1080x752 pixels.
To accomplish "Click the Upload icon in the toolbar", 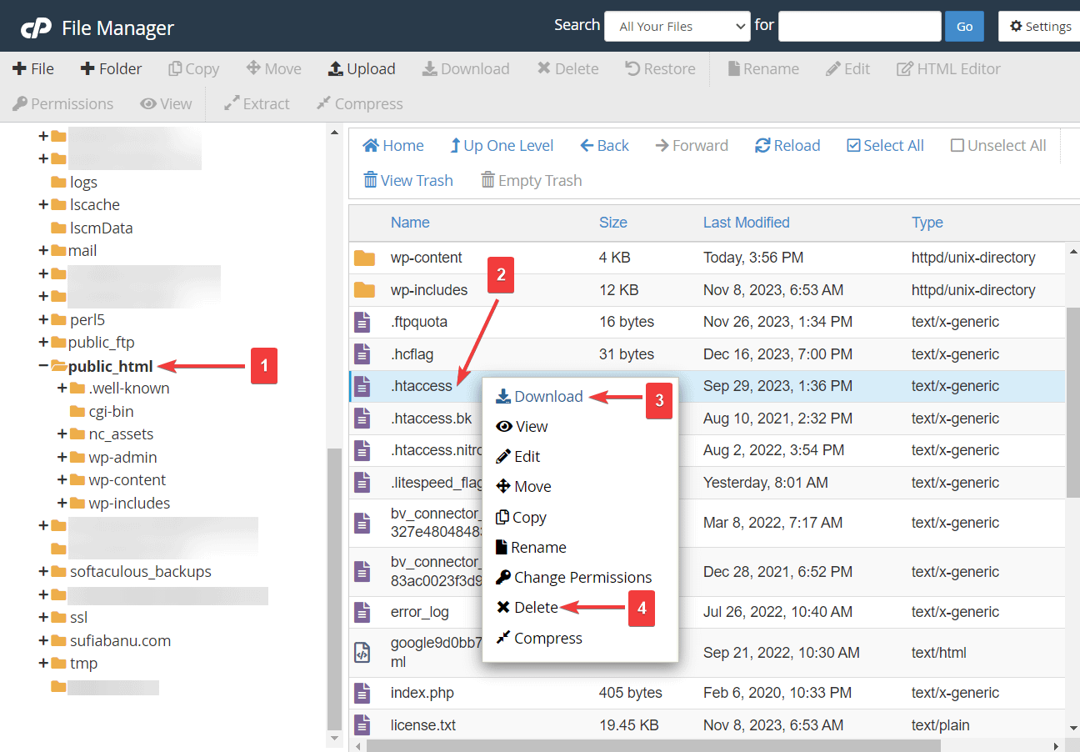I will [361, 68].
